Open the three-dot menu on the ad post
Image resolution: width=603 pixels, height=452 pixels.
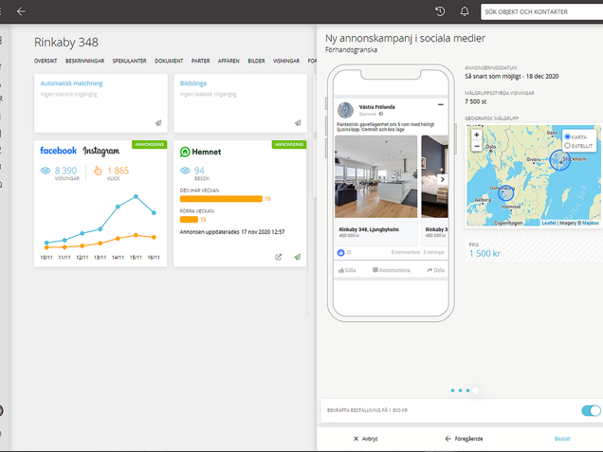click(x=440, y=104)
